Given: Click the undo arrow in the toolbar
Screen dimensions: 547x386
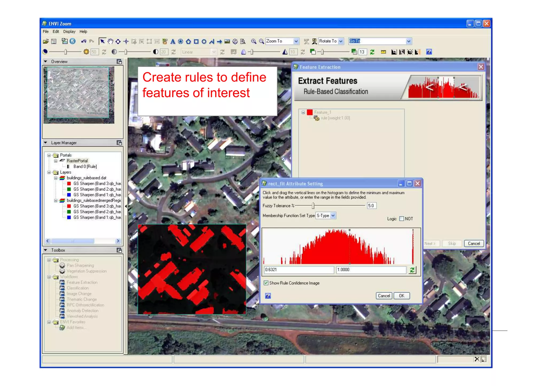Looking at the screenshot, I should 84,41.
